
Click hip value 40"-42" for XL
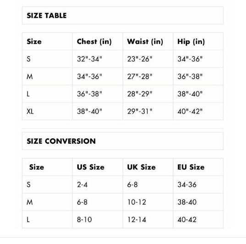click(x=190, y=111)
